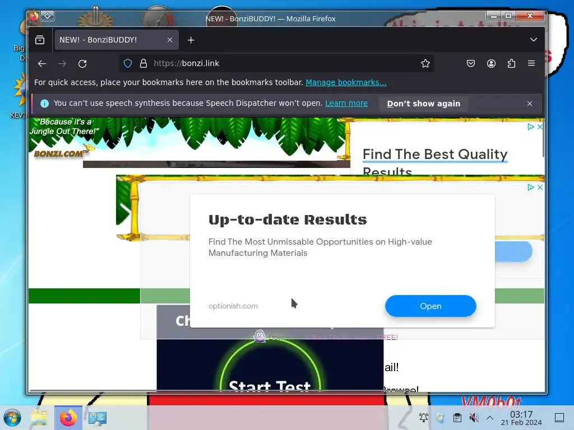Open a new tab with the plus button

pos(191,40)
